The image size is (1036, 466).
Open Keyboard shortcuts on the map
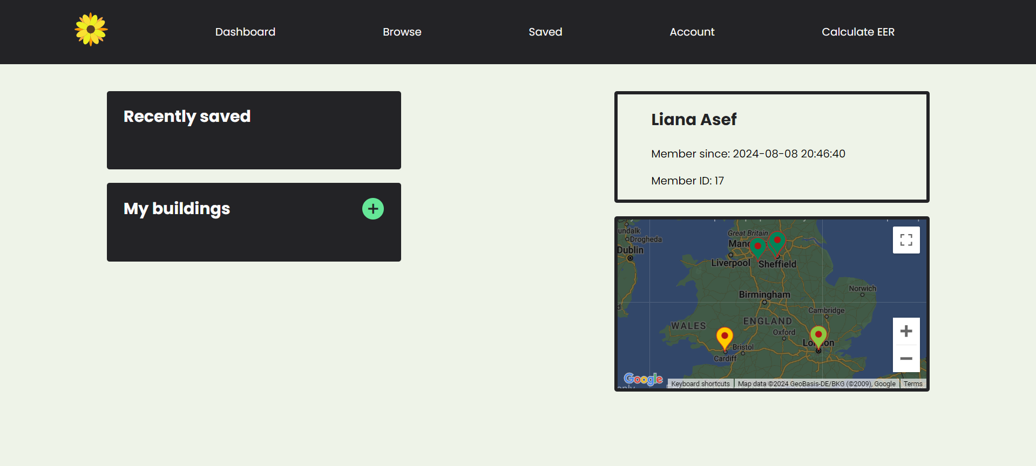pos(700,384)
